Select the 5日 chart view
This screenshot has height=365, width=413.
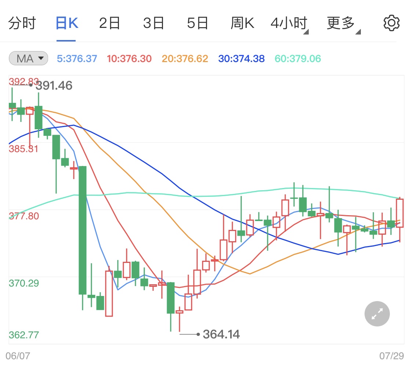coord(198,22)
